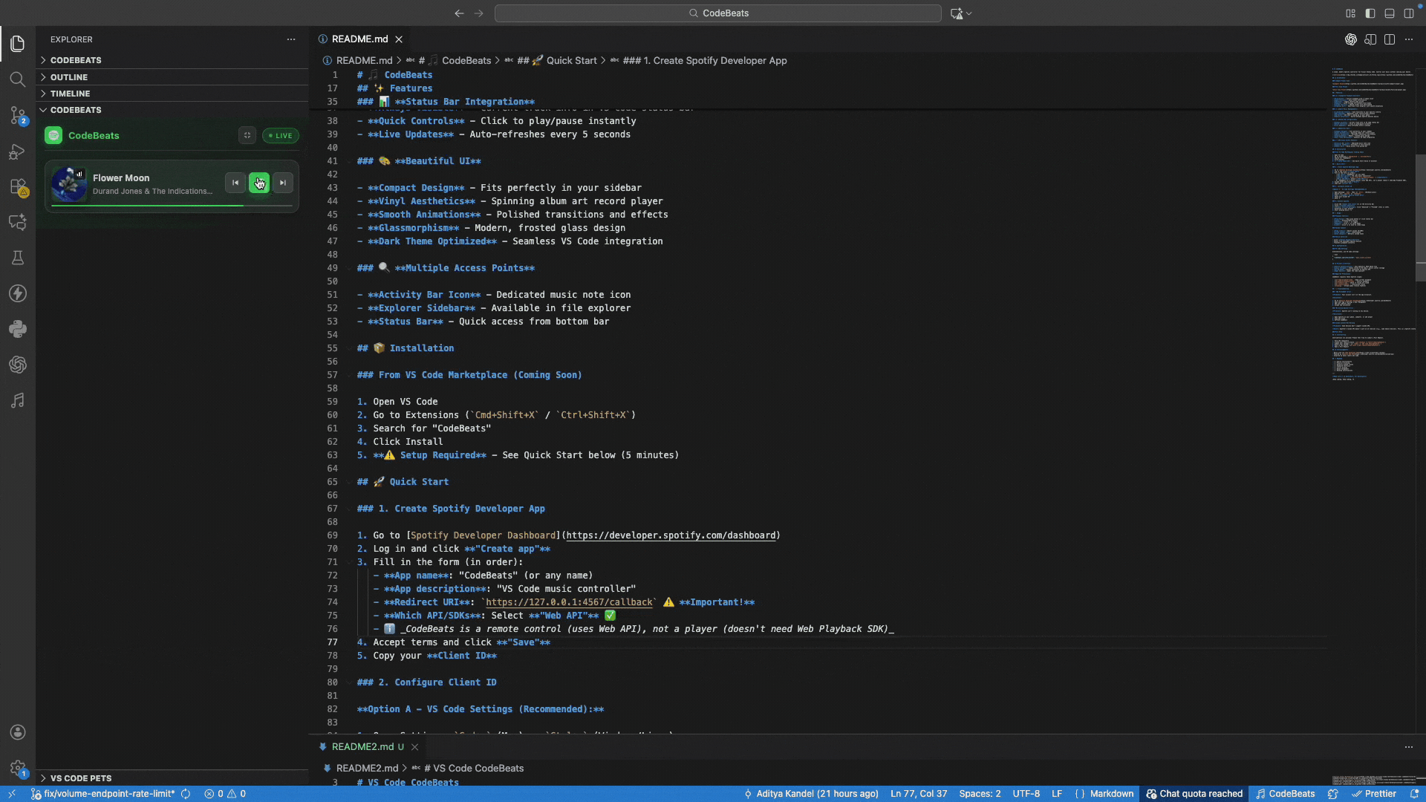The width and height of the screenshot is (1426, 802).
Task: Open the ChatGPT icon in the activity bar
Action: [18, 365]
